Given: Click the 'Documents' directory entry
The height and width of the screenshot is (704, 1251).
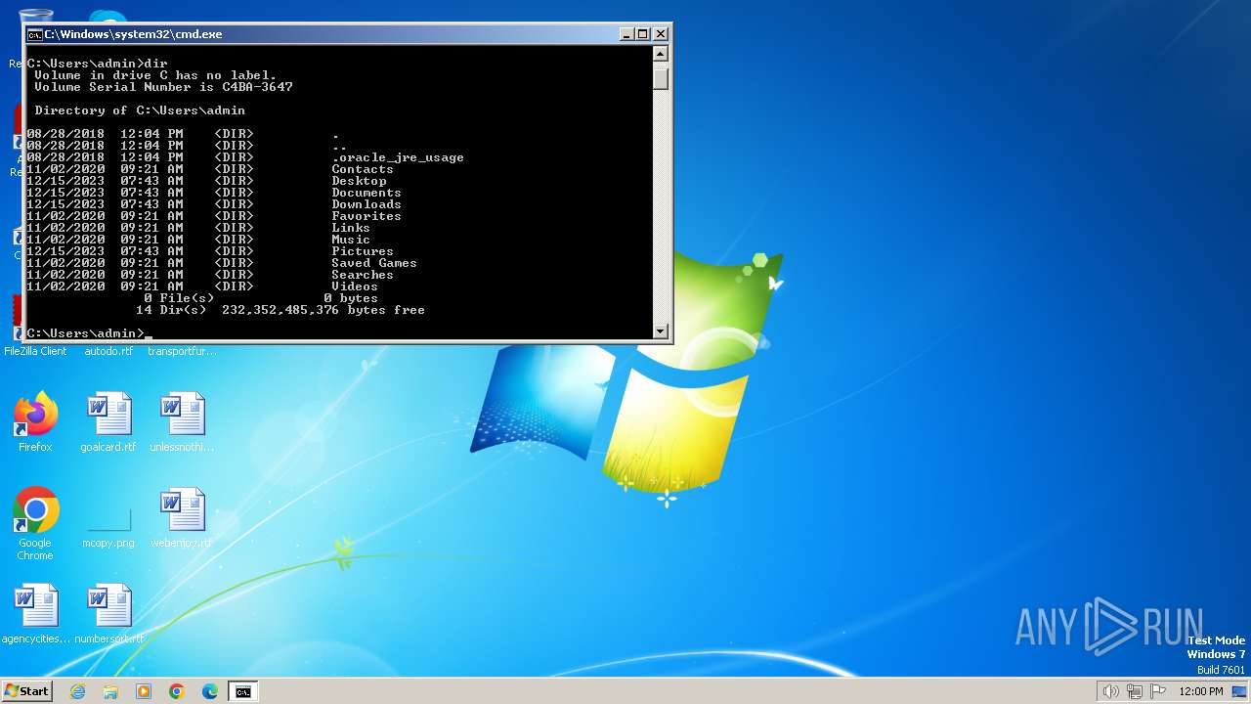Looking at the screenshot, I should point(367,193).
